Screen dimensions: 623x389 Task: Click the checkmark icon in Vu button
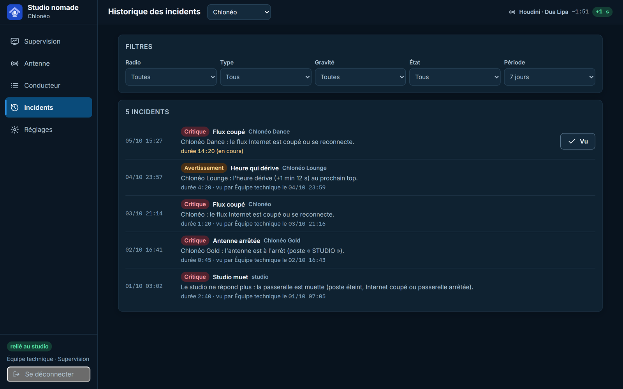pyautogui.click(x=572, y=141)
